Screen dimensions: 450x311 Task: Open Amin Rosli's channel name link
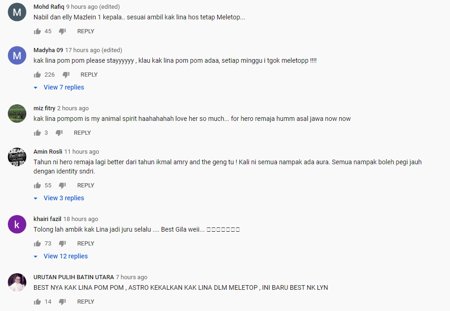click(48, 151)
